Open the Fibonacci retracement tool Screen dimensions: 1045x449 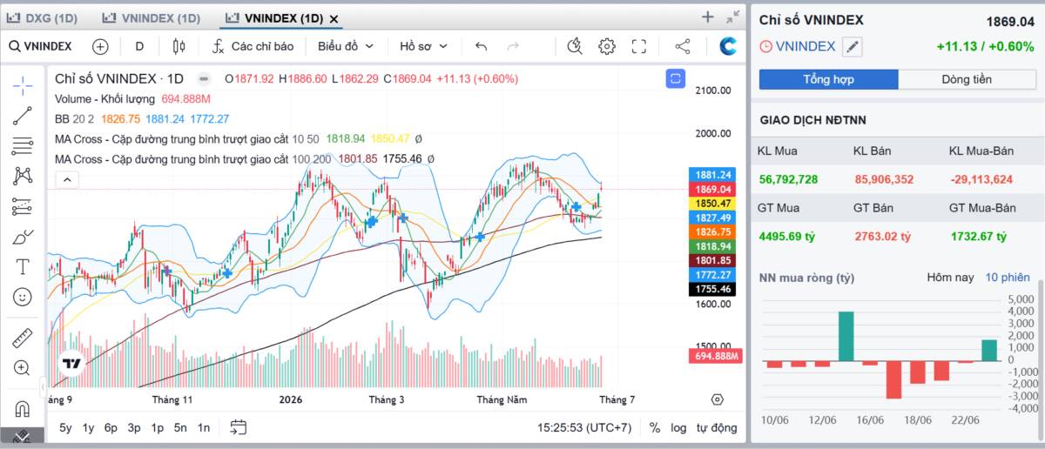23,145
